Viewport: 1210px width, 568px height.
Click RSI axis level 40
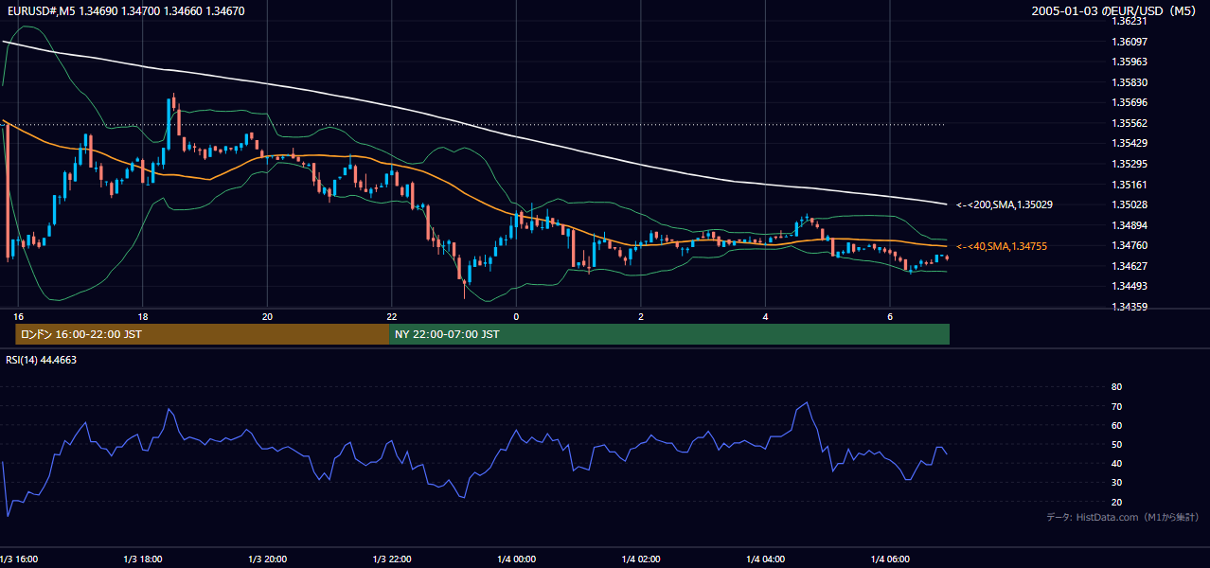[1116, 464]
